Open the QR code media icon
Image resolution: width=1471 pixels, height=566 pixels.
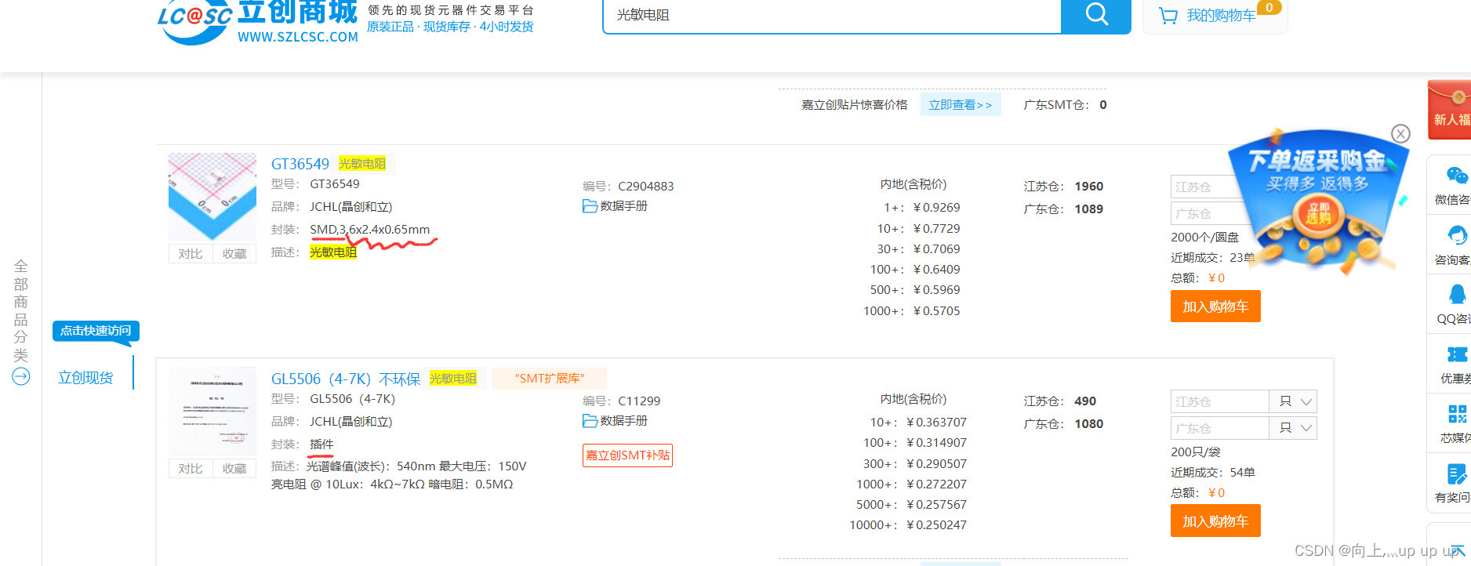[x=1456, y=414]
